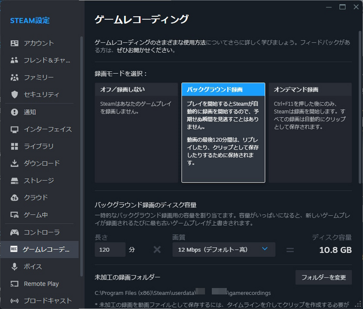The width and height of the screenshot is (363, 309).
Task: Enable the オンデマンド録画 mode
Action: click(310, 133)
